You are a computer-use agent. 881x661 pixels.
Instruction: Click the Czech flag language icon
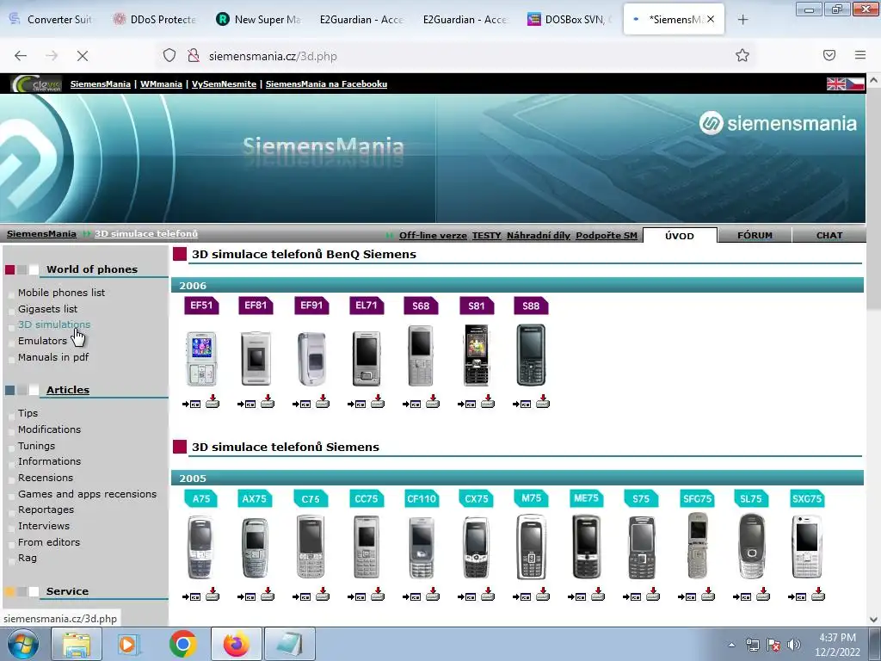pyautogui.click(x=855, y=83)
